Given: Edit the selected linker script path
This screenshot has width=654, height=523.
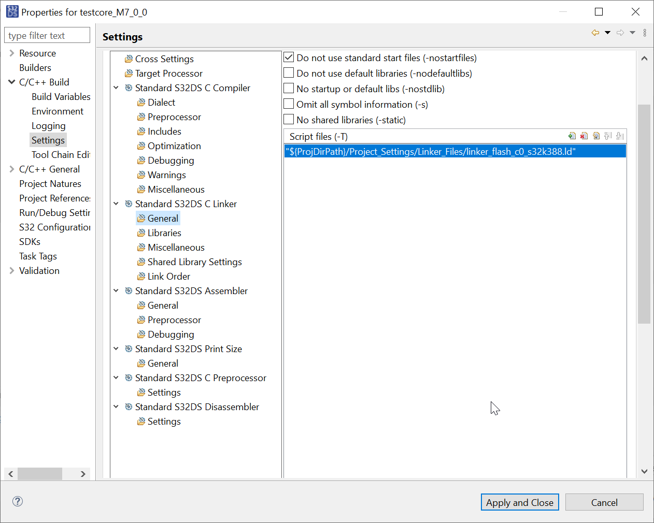Looking at the screenshot, I should (596, 136).
